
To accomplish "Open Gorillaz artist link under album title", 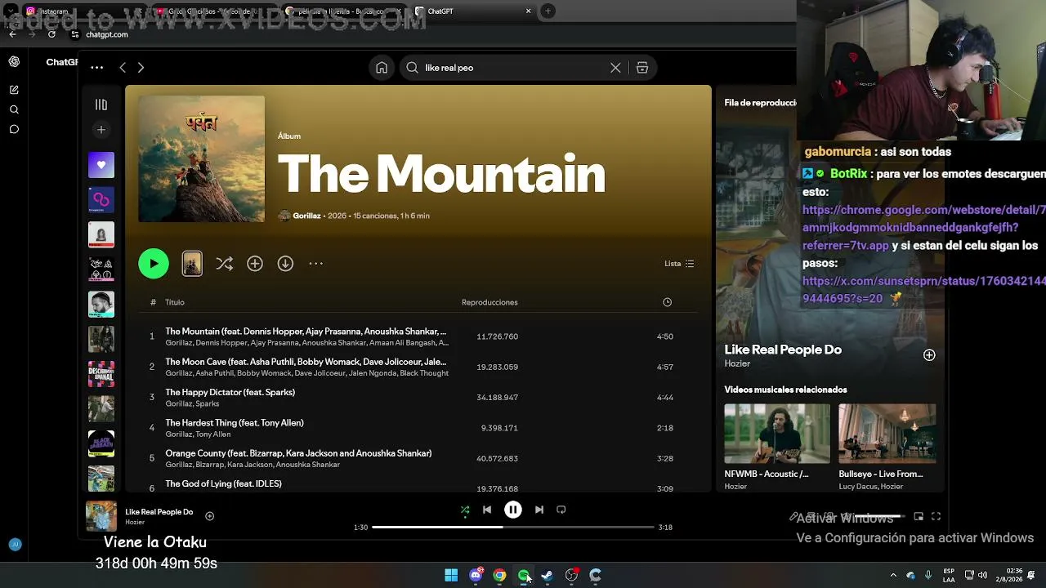I will 306,216.
